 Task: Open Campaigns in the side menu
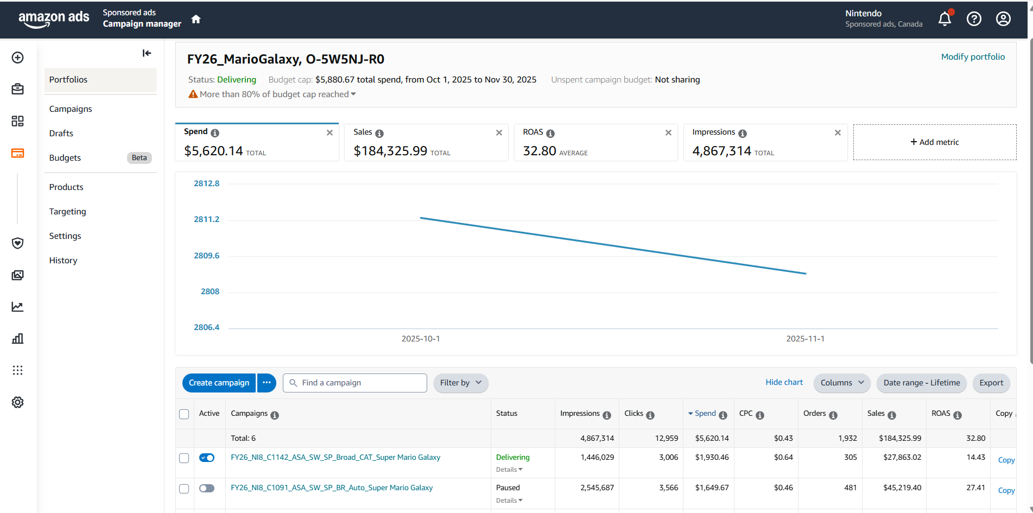point(71,109)
